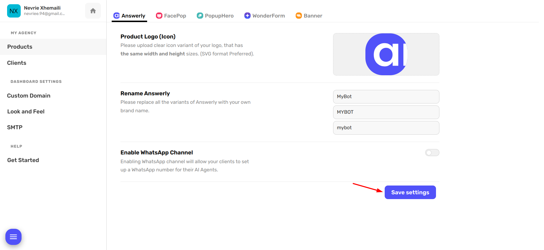Open Products in the sidebar
Viewport: 544px width, 250px height.
53,47
